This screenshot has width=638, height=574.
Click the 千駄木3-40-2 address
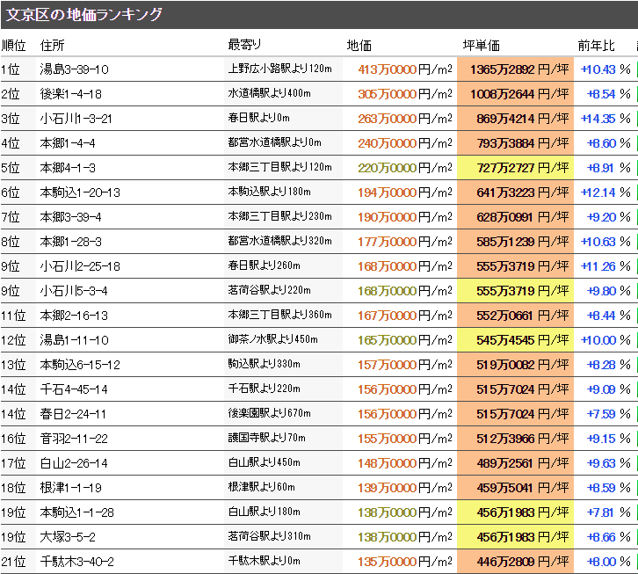76,562
